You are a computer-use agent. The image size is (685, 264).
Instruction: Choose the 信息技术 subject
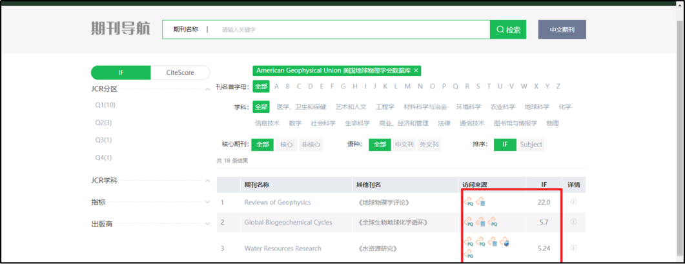pos(267,123)
